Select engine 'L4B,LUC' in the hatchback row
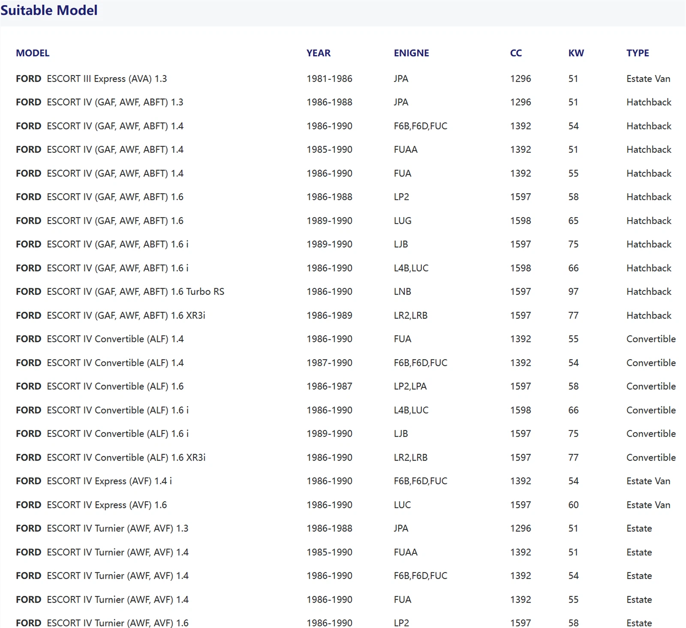This screenshot has height=628, width=686. [411, 268]
